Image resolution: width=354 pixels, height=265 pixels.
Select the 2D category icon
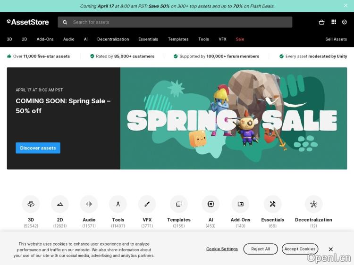[60, 204]
